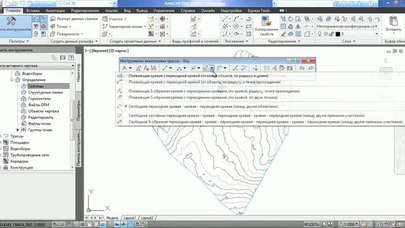Click the hatch tool in Drawing panel
The width and height of the screenshot is (405, 228).
click(x=249, y=34)
